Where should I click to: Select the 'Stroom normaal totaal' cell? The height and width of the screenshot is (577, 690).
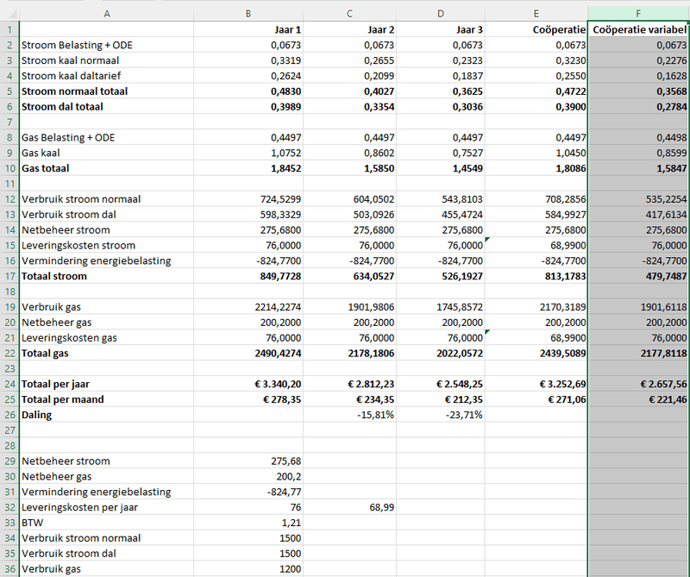pos(106,91)
